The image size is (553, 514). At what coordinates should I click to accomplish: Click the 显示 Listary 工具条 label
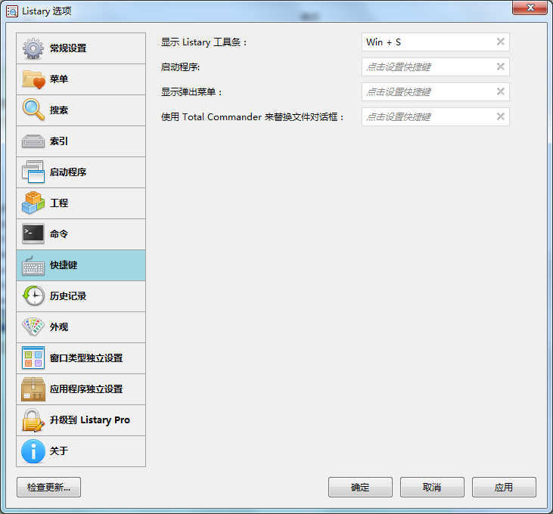(203, 42)
